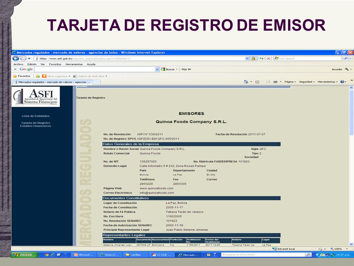Open the Lista de Entidades link
354x266 pixels.
tap(36, 116)
